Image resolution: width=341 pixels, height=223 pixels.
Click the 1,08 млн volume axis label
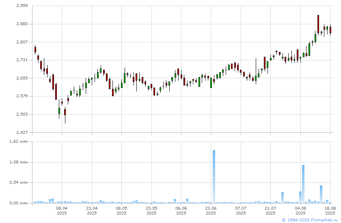pos(19,162)
